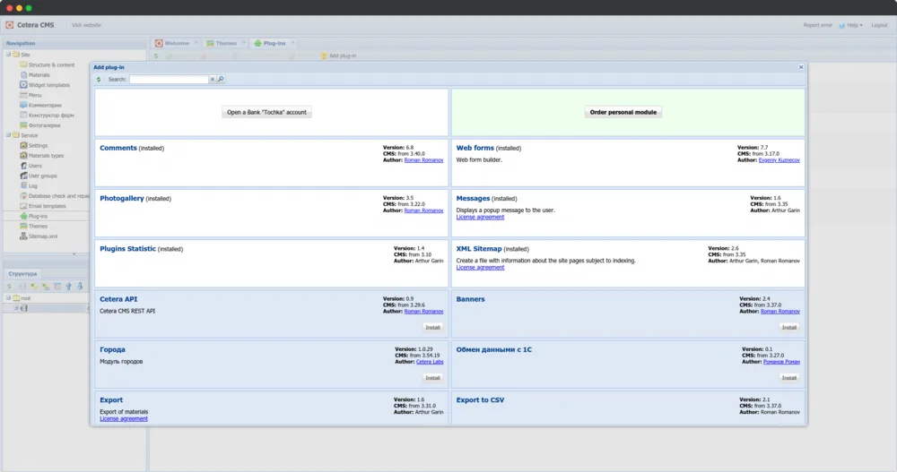
Task: Click the Widget templates icon
Action: (x=23, y=84)
